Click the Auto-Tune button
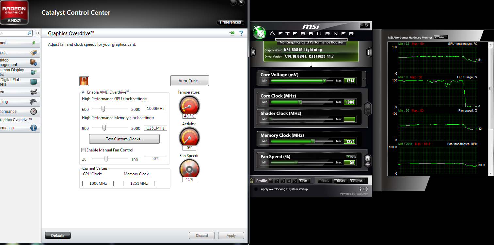This screenshot has width=494, height=245. coord(189,80)
